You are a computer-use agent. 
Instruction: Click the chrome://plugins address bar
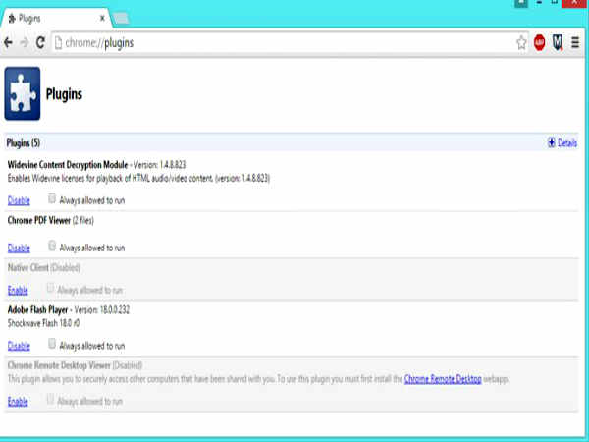point(290,43)
